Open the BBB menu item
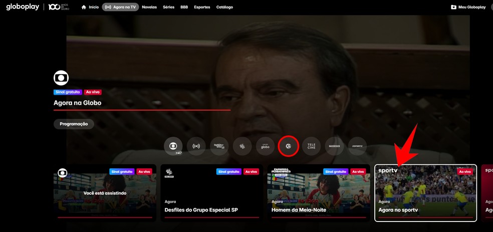Image resolution: width=493 pixels, height=232 pixels. (x=184, y=7)
